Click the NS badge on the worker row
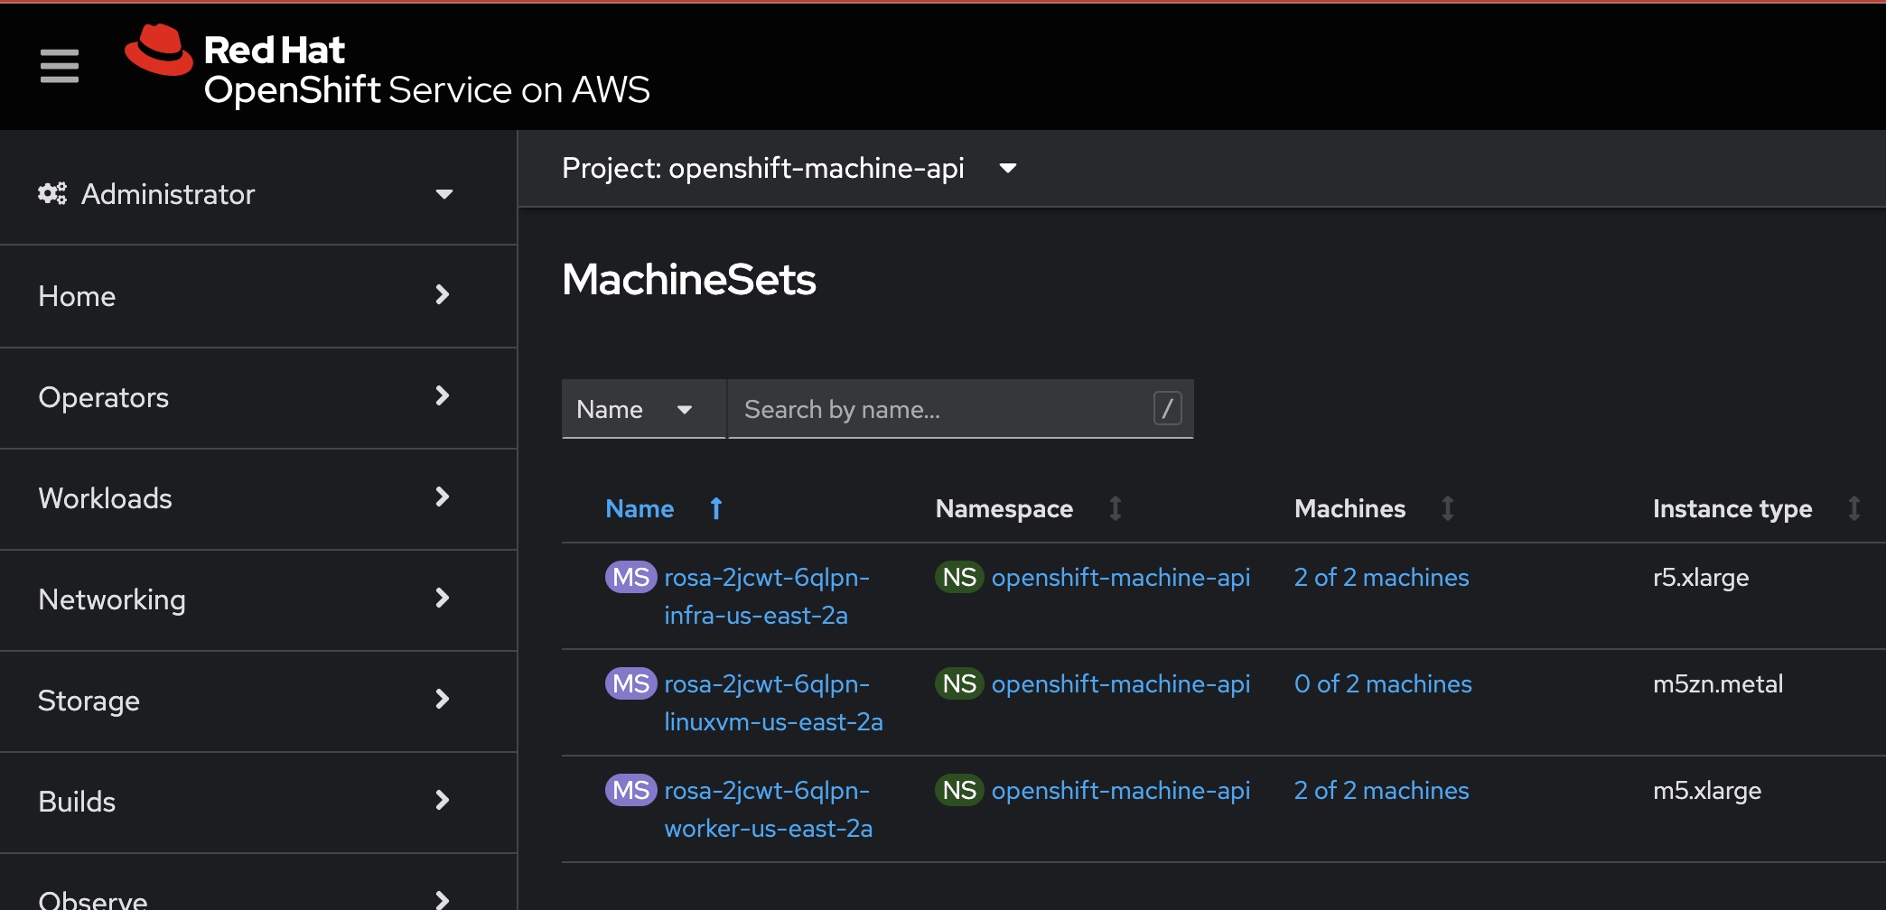 tap(959, 790)
